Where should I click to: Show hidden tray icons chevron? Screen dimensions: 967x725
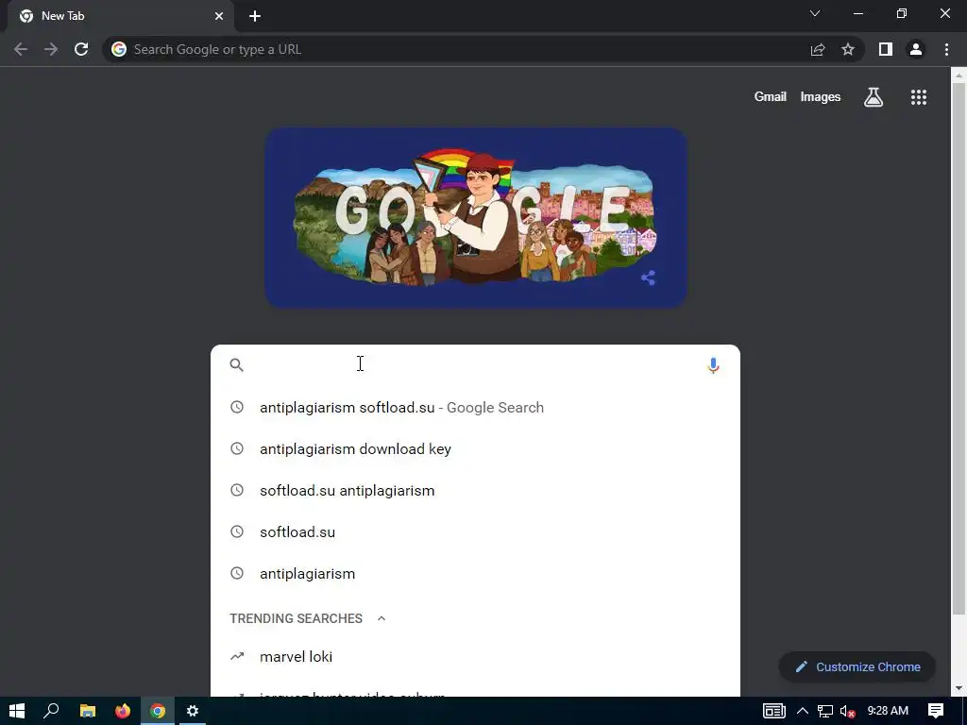803,711
